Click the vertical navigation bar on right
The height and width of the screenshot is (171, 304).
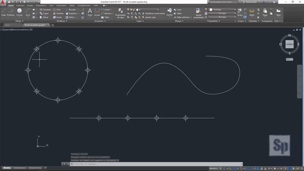tap(300, 81)
